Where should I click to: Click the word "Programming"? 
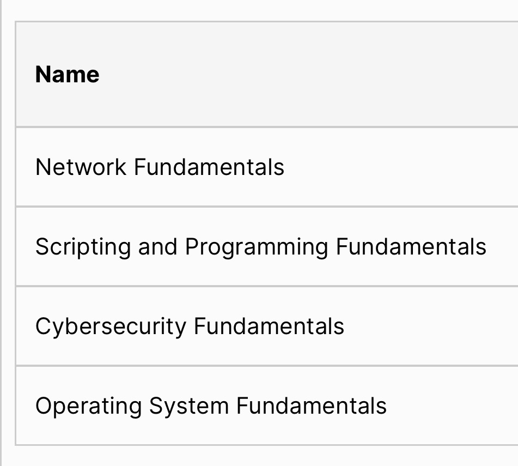pyautogui.click(x=257, y=247)
